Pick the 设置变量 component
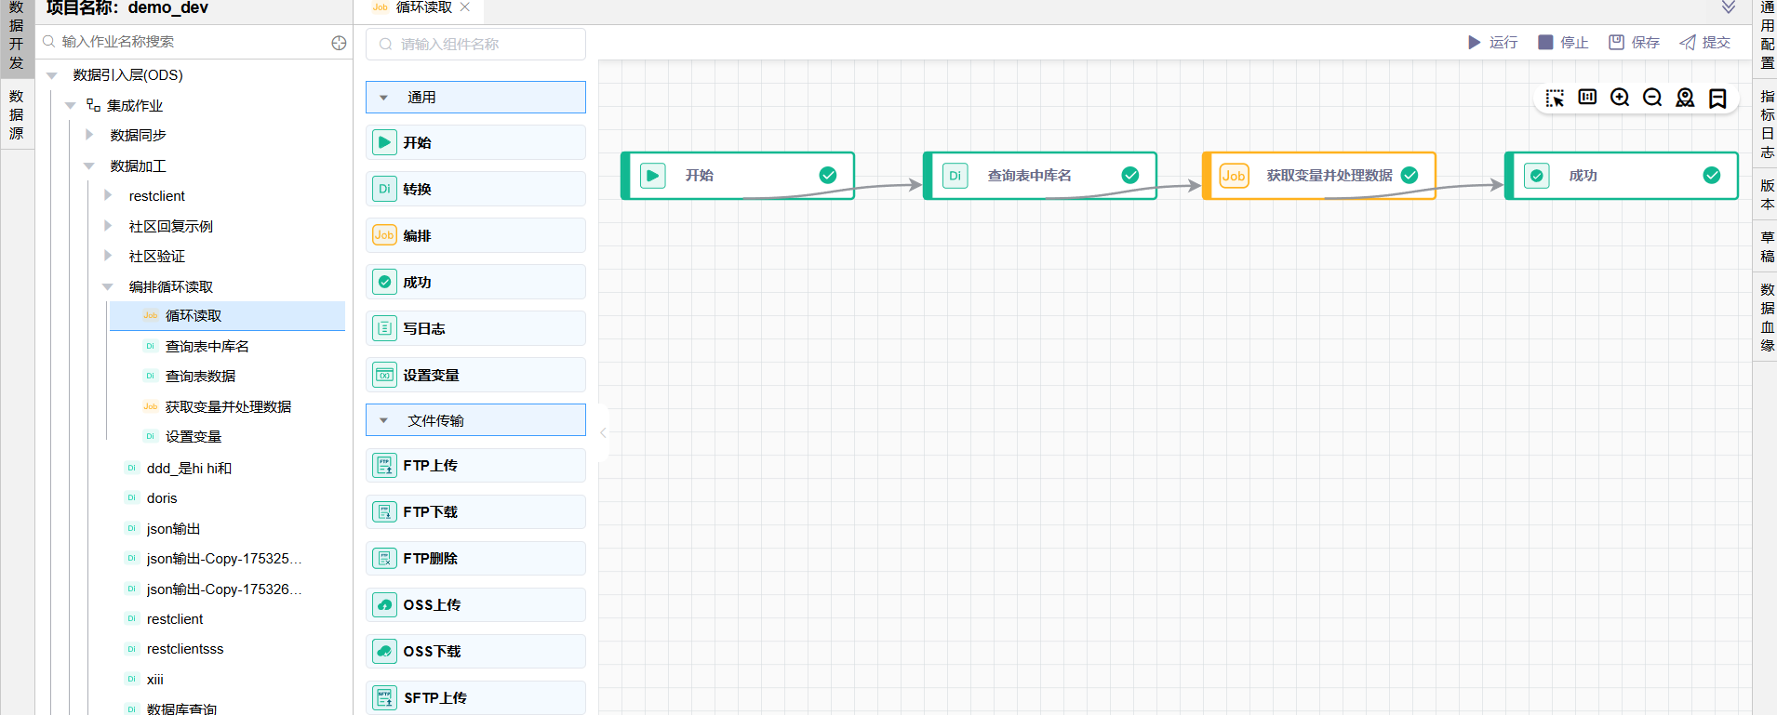 pyautogui.click(x=475, y=376)
